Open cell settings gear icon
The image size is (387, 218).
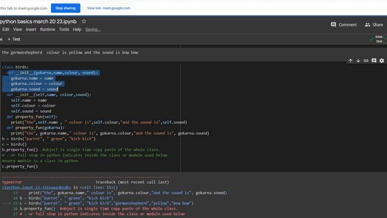click(x=382, y=61)
